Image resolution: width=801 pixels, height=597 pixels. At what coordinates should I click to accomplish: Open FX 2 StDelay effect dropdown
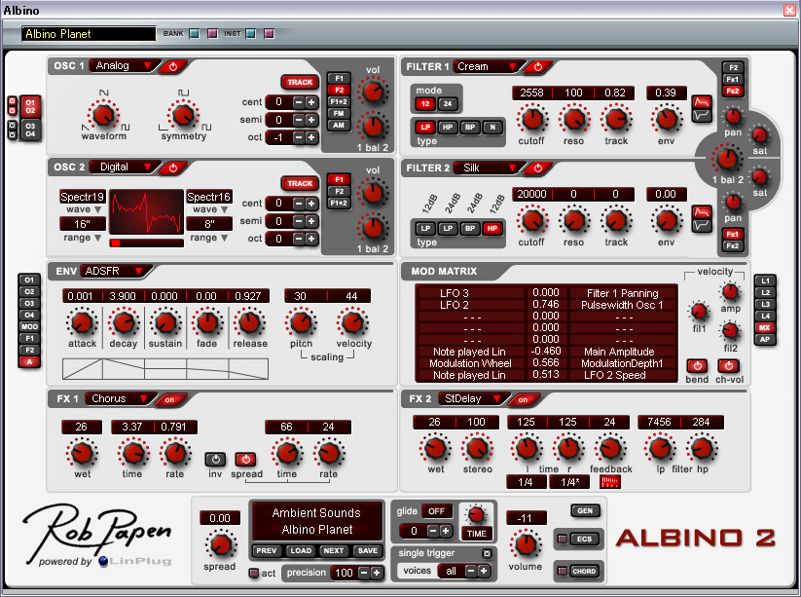[473, 398]
